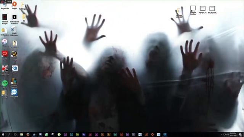
Task: Select the folder icon next to Origin
Action: (23, 6)
